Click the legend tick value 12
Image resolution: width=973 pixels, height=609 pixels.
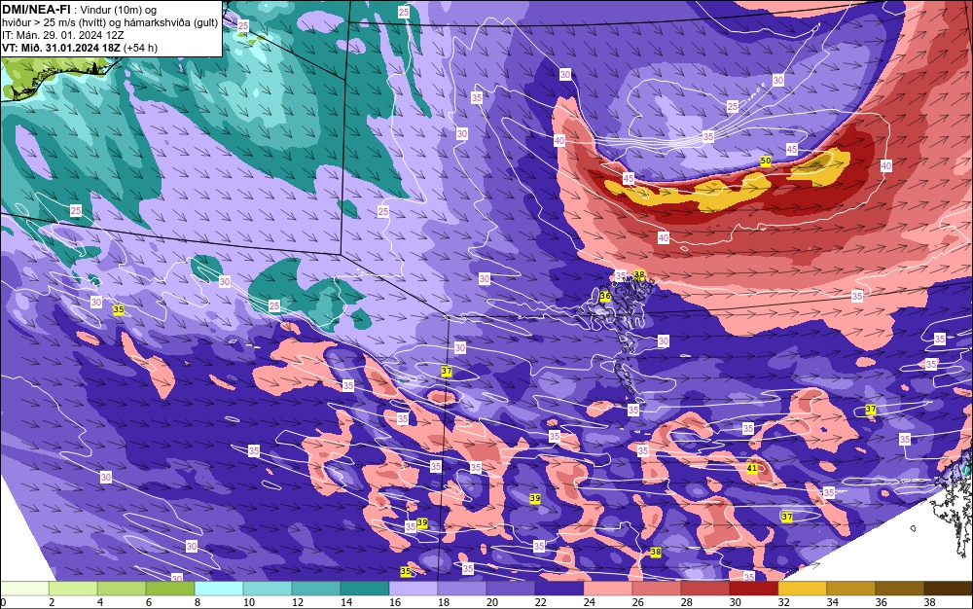pos(298,602)
